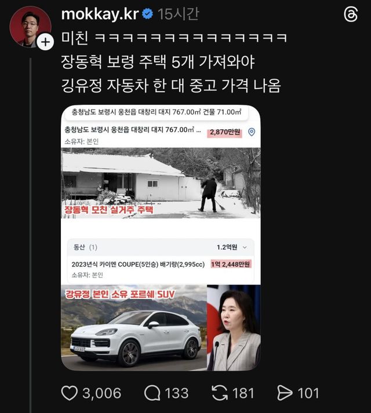Open the 15시간 timestamp

178,14
